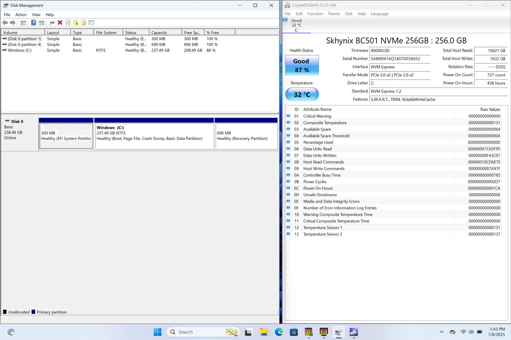Click the red X Delete toolbar icon
This screenshot has height=340, width=511.
[x=60, y=23]
